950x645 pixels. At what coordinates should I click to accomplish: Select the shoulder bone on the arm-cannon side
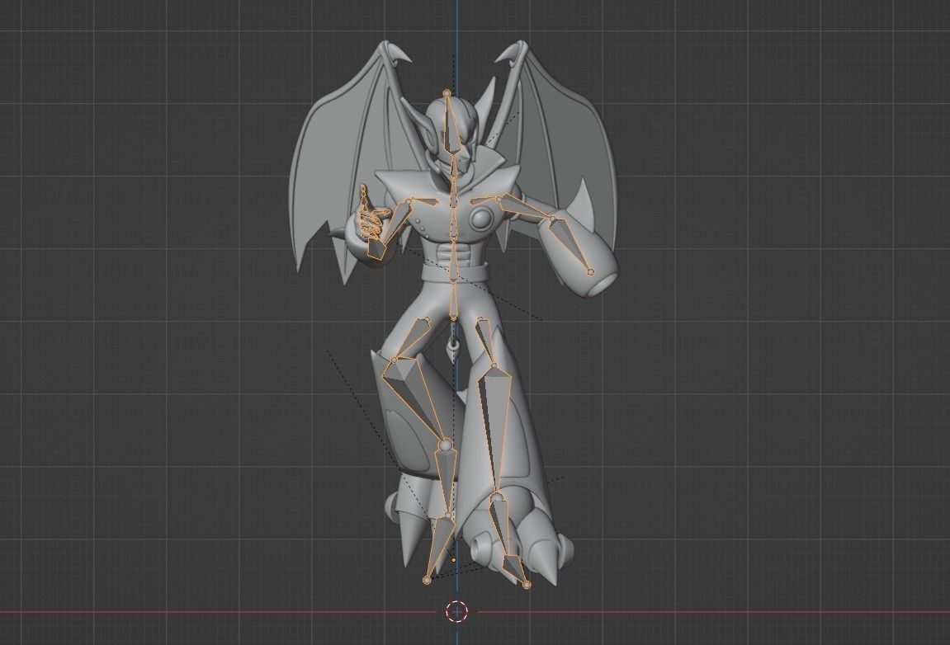[483, 200]
